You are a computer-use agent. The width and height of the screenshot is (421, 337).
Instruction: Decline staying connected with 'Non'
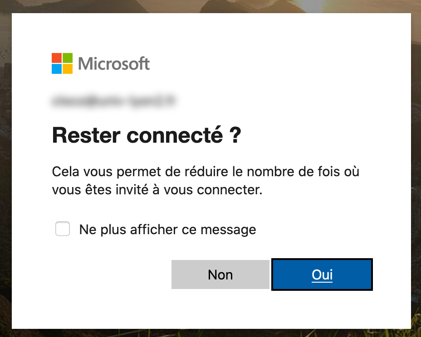[220, 274]
